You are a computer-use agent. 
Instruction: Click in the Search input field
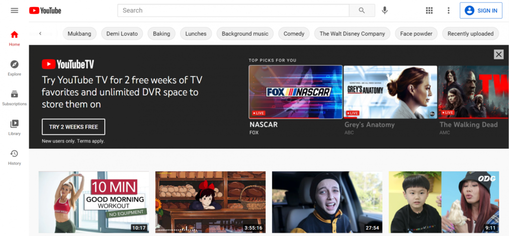pos(233,10)
